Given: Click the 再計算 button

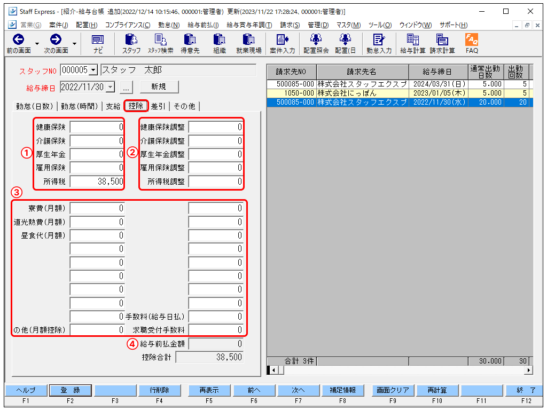Looking at the screenshot, I should 437,390.
